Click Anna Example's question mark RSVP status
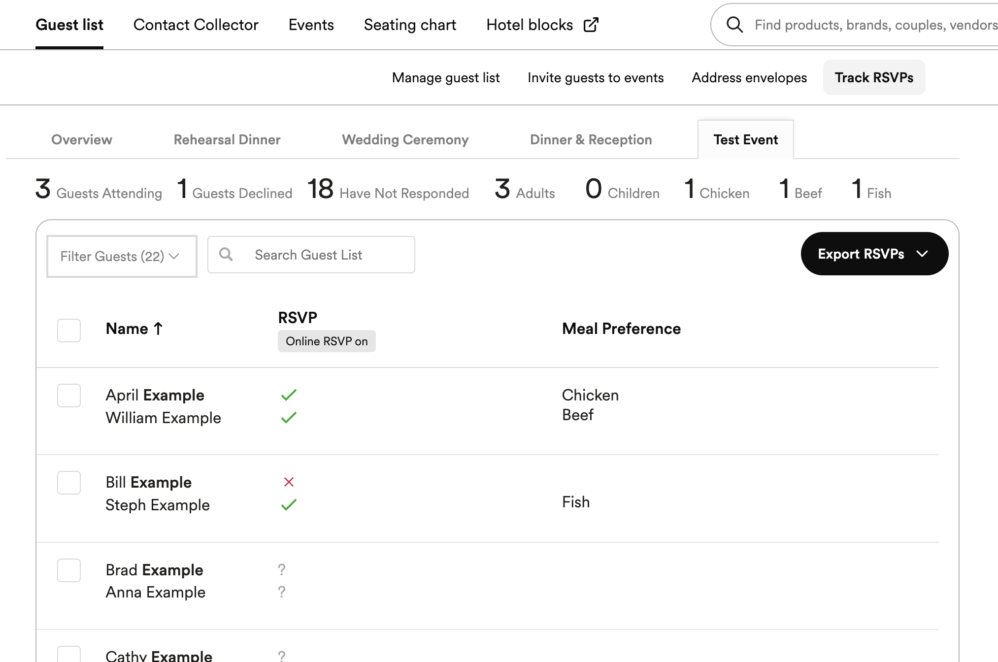 click(x=282, y=592)
